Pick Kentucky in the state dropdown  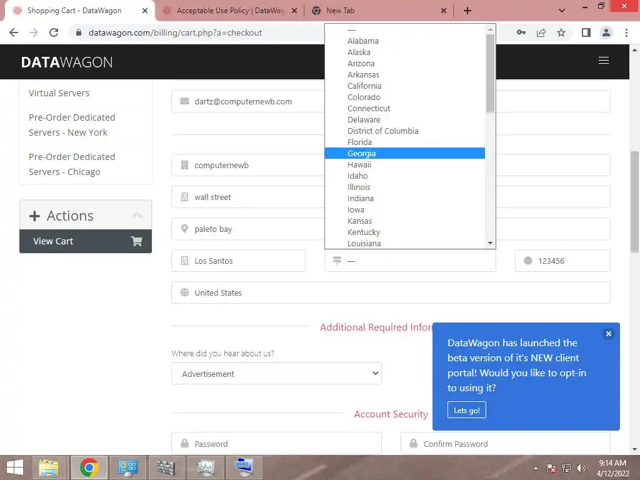click(404, 232)
